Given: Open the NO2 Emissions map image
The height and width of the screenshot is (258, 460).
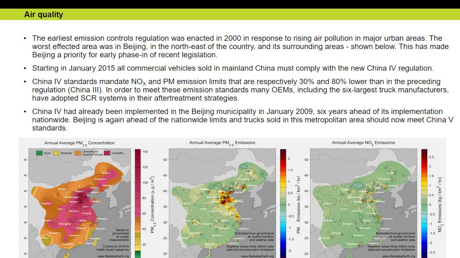Looking at the screenshot, I should [363, 202].
